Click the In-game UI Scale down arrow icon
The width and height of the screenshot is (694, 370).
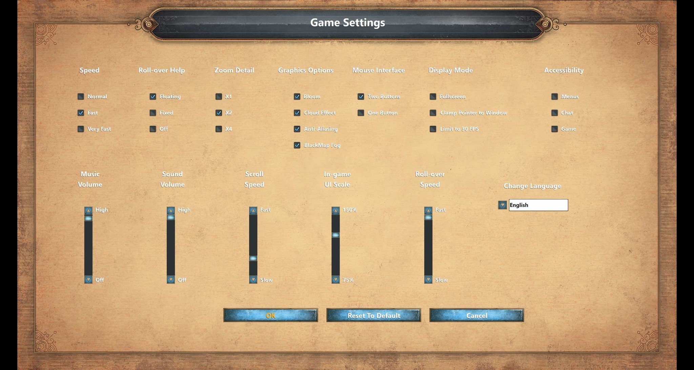(335, 279)
